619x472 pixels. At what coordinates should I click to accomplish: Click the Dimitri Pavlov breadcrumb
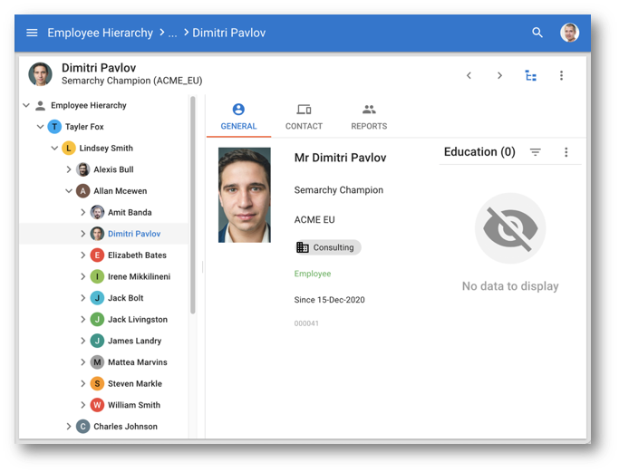point(229,33)
